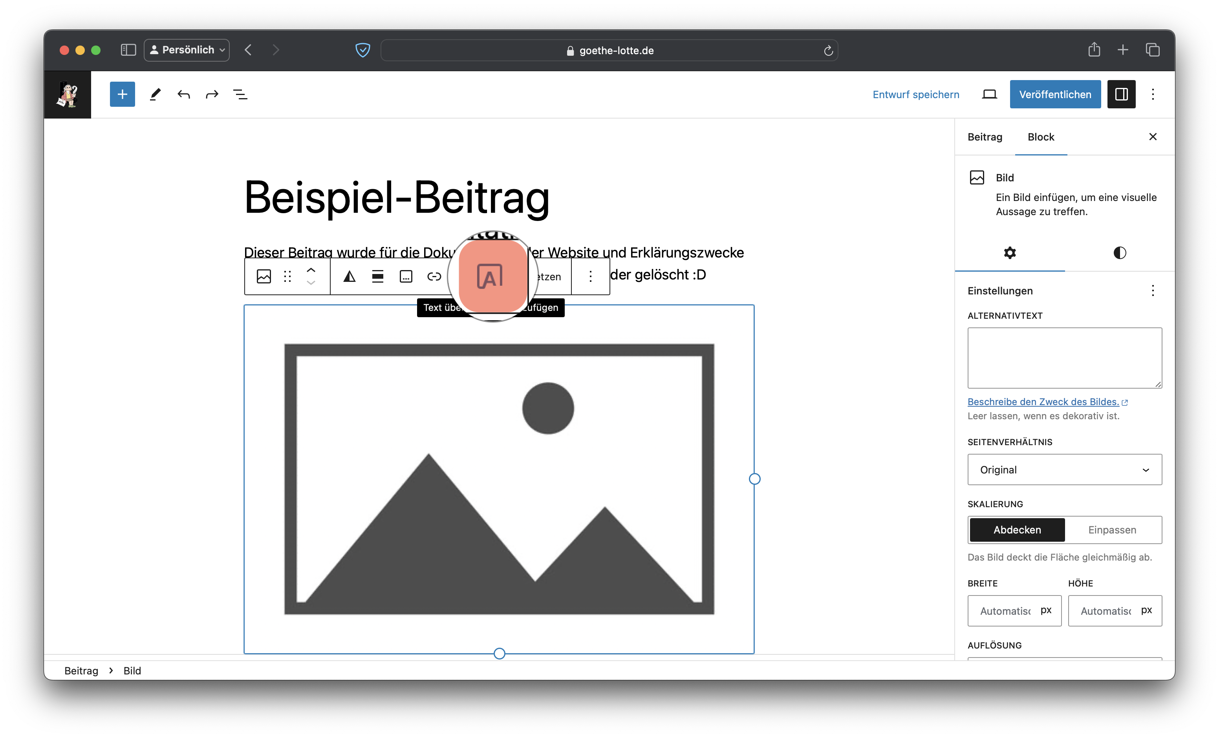Click into the Alternativtext text area
The width and height of the screenshot is (1219, 738).
click(x=1064, y=357)
